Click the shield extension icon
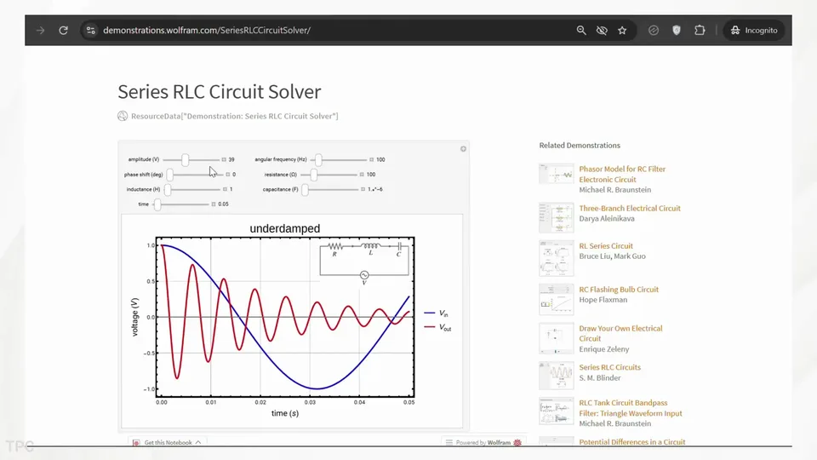This screenshot has width=817, height=460. (x=677, y=31)
